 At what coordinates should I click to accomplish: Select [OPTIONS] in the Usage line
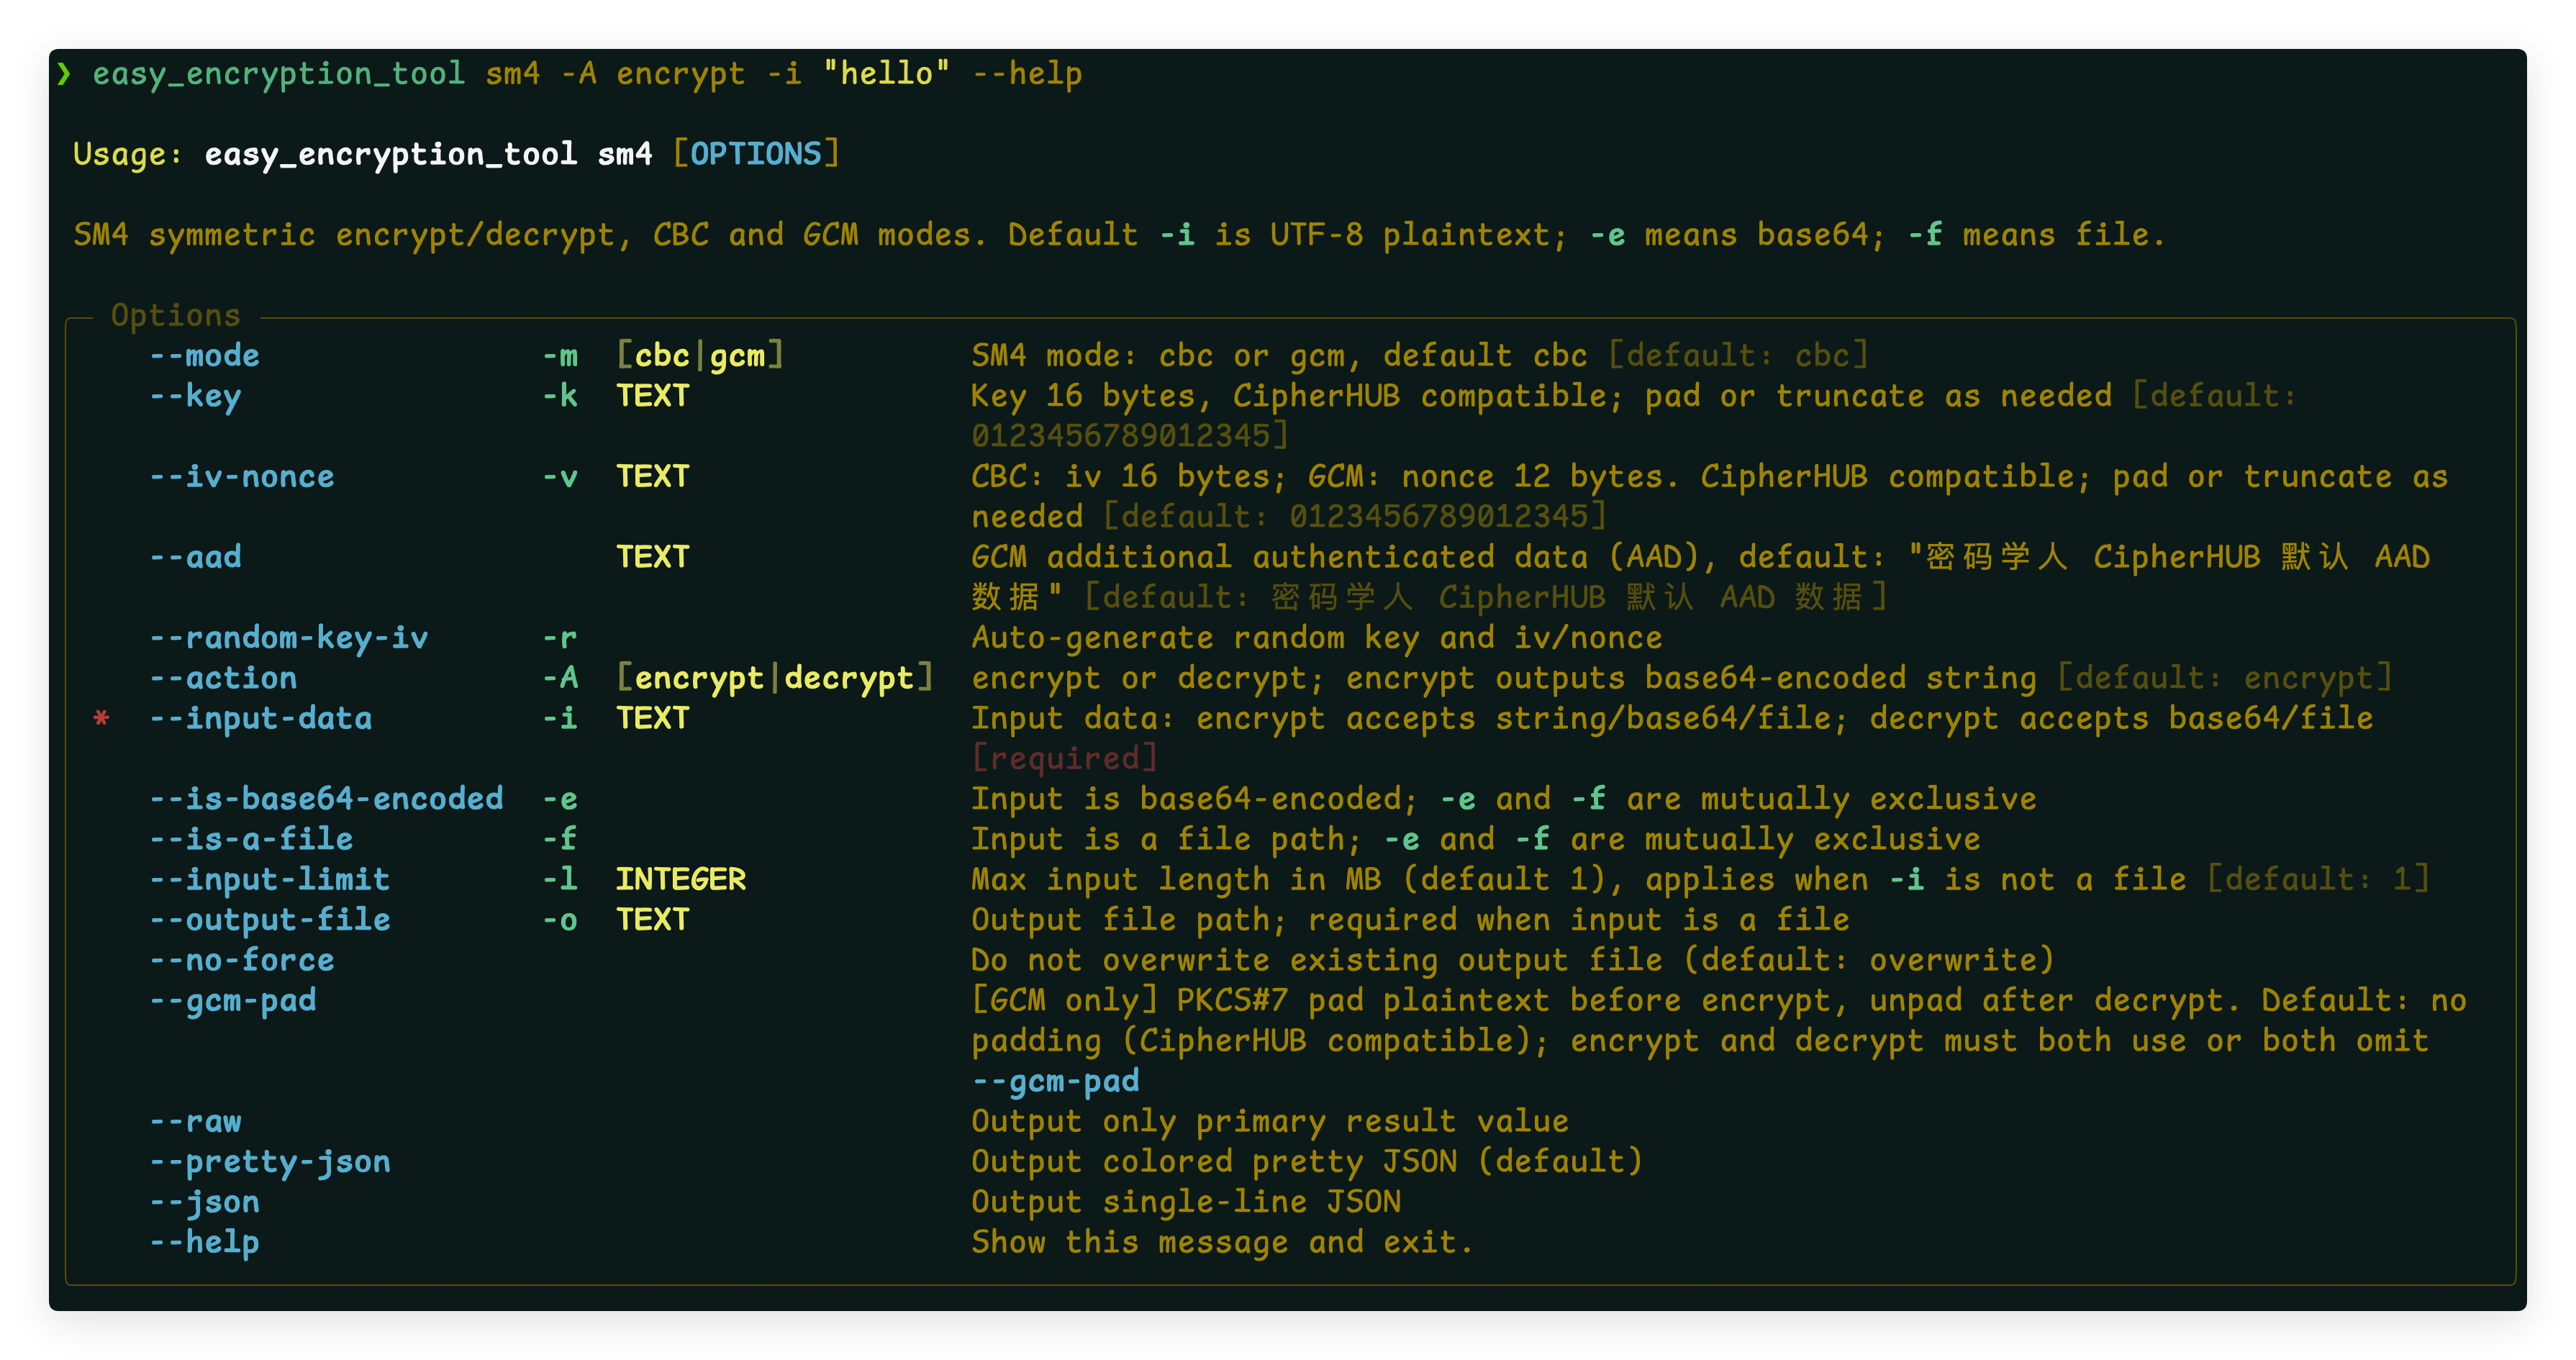coord(756,154)
